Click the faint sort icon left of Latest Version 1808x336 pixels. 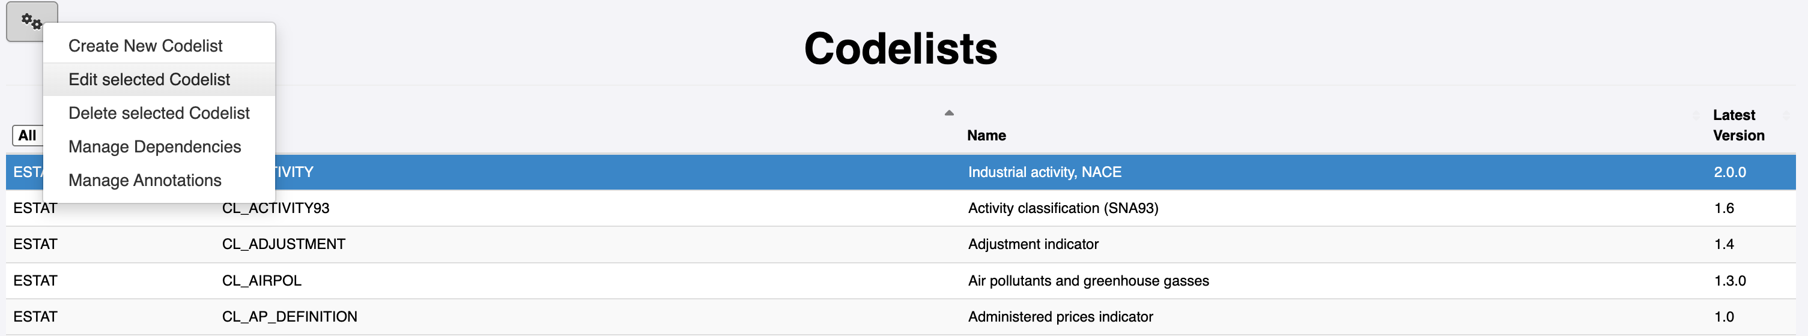pos(1696,115)
